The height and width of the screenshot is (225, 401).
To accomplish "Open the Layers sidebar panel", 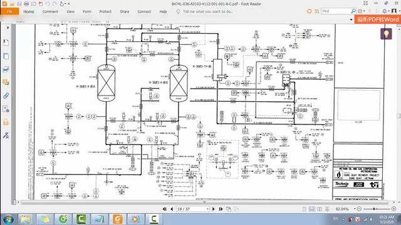I will [6, 69].
